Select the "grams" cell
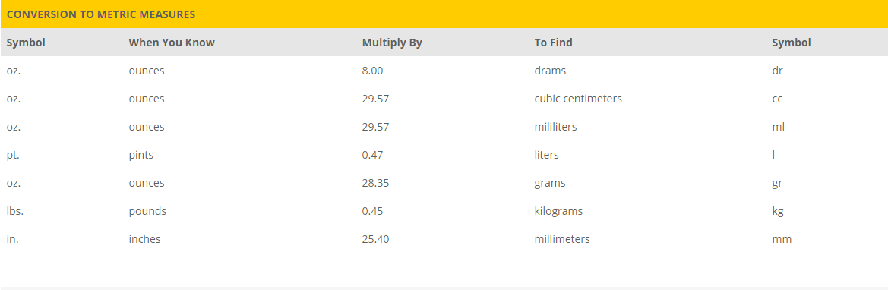 point(550,184)
